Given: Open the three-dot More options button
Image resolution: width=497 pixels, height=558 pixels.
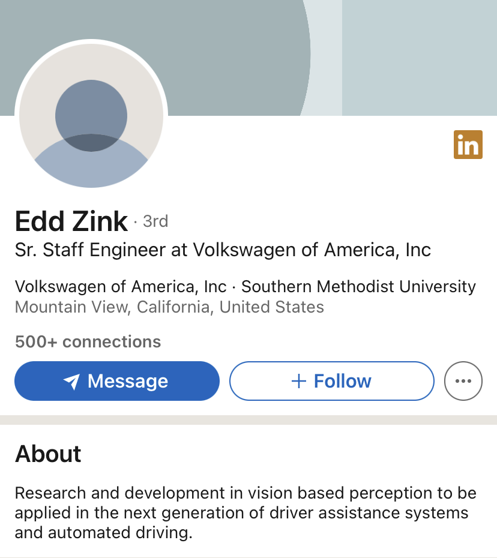Looking at the screenshot, I should [x=463, y=381].
